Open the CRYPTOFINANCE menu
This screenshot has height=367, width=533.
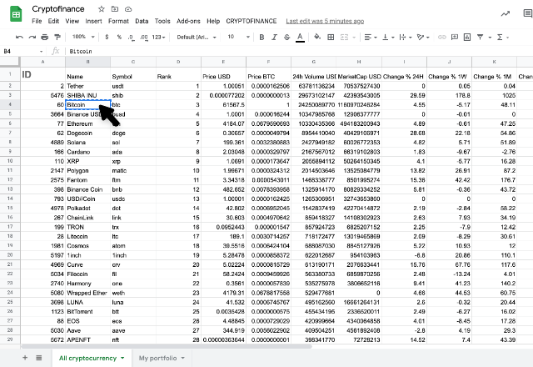[252, 21]
